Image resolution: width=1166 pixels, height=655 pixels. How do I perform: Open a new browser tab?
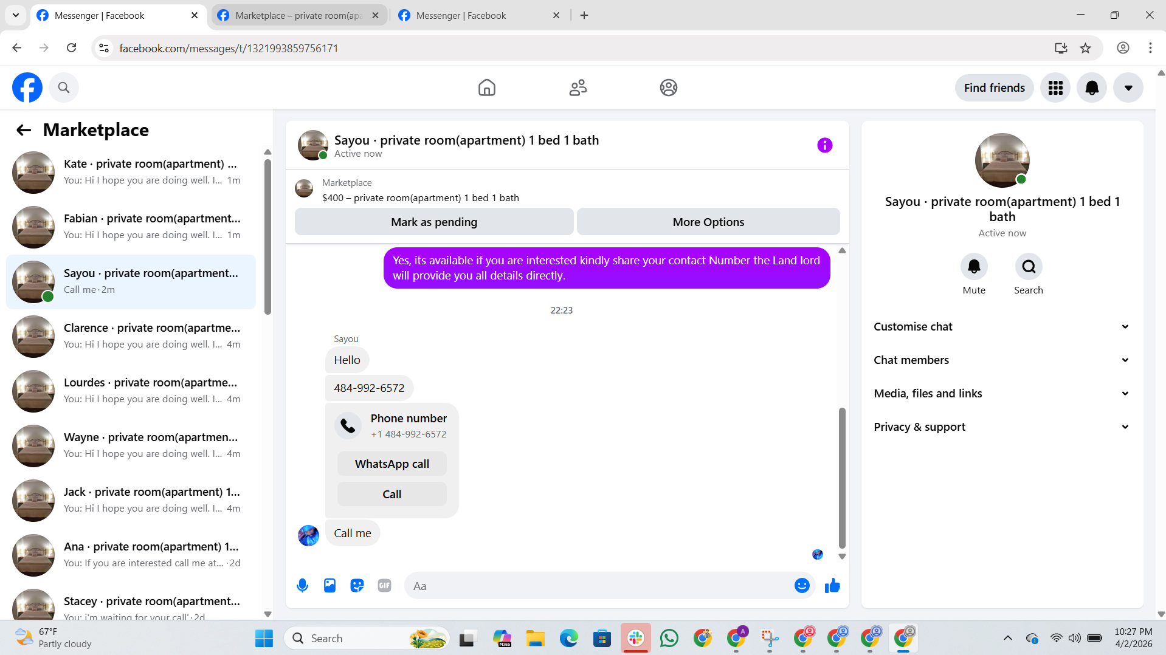[584, 16]
